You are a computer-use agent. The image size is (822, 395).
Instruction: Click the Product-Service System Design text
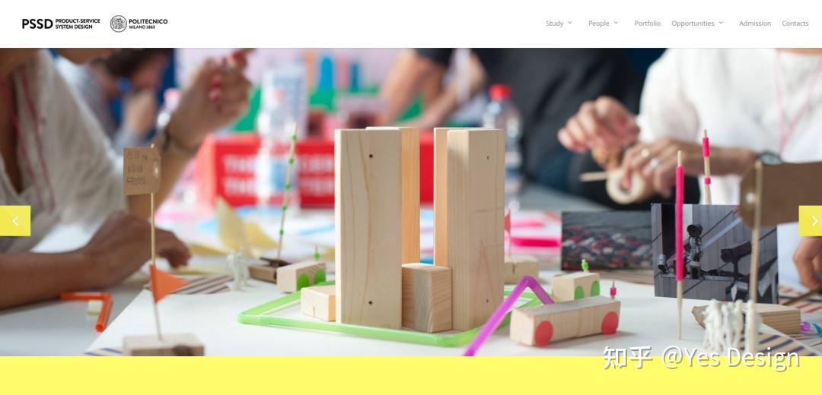pyautogui.click(x=78, y=24)
